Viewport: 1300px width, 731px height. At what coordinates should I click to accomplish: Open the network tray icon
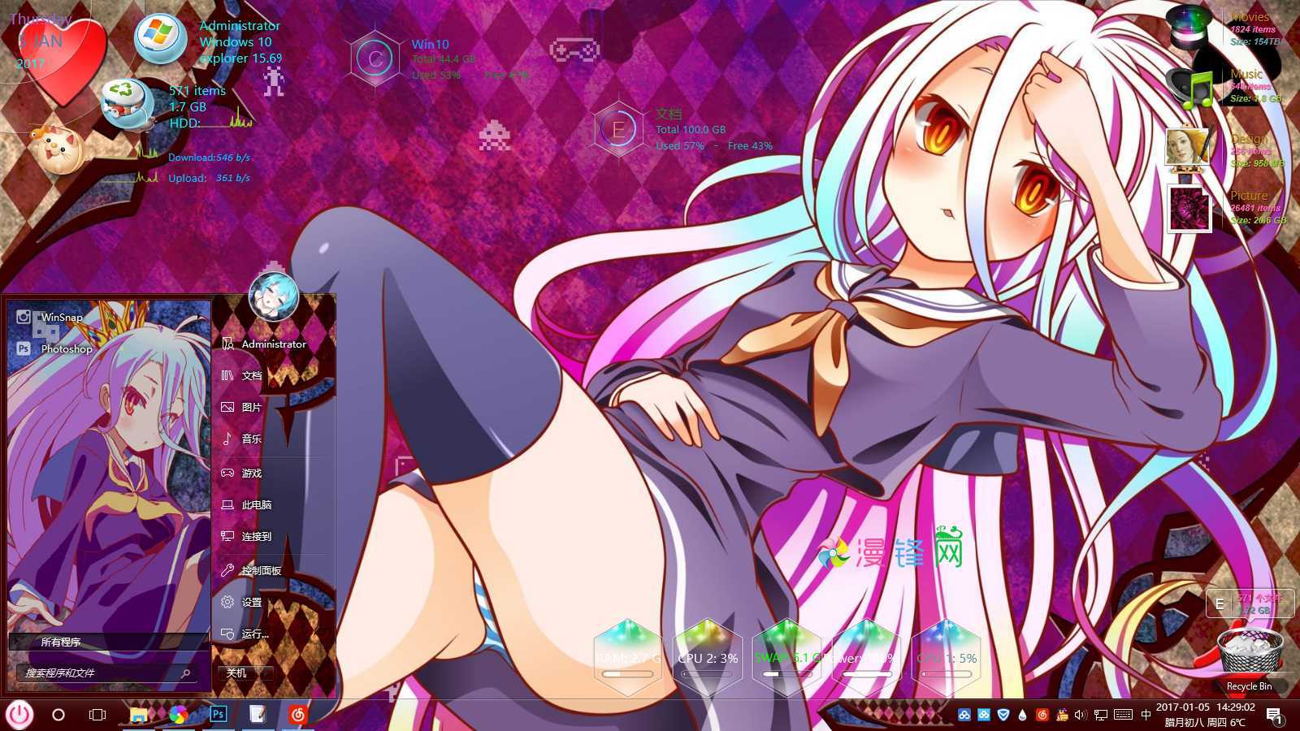[1101, 716]
